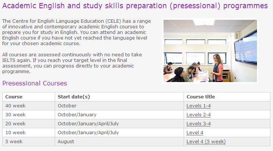The width and height of the screenshot is (273, 151).
Task: Click the 20 week course cell
Action: click(29, 124)
